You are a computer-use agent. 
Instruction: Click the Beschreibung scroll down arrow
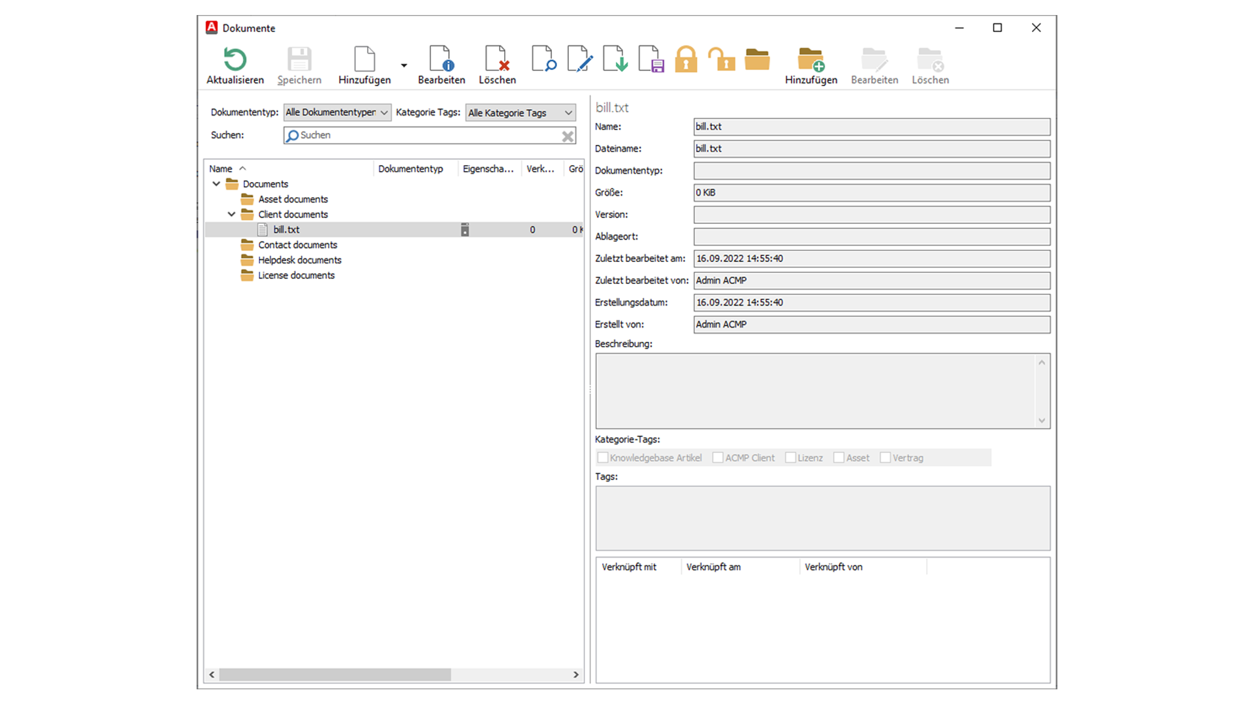pyautogui.click(x=1042, y=420)
